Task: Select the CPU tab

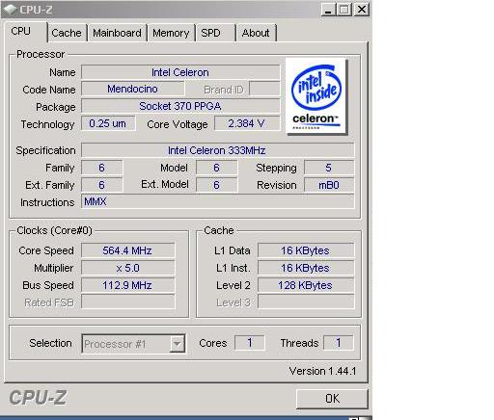Action: (x=26, y=32)
